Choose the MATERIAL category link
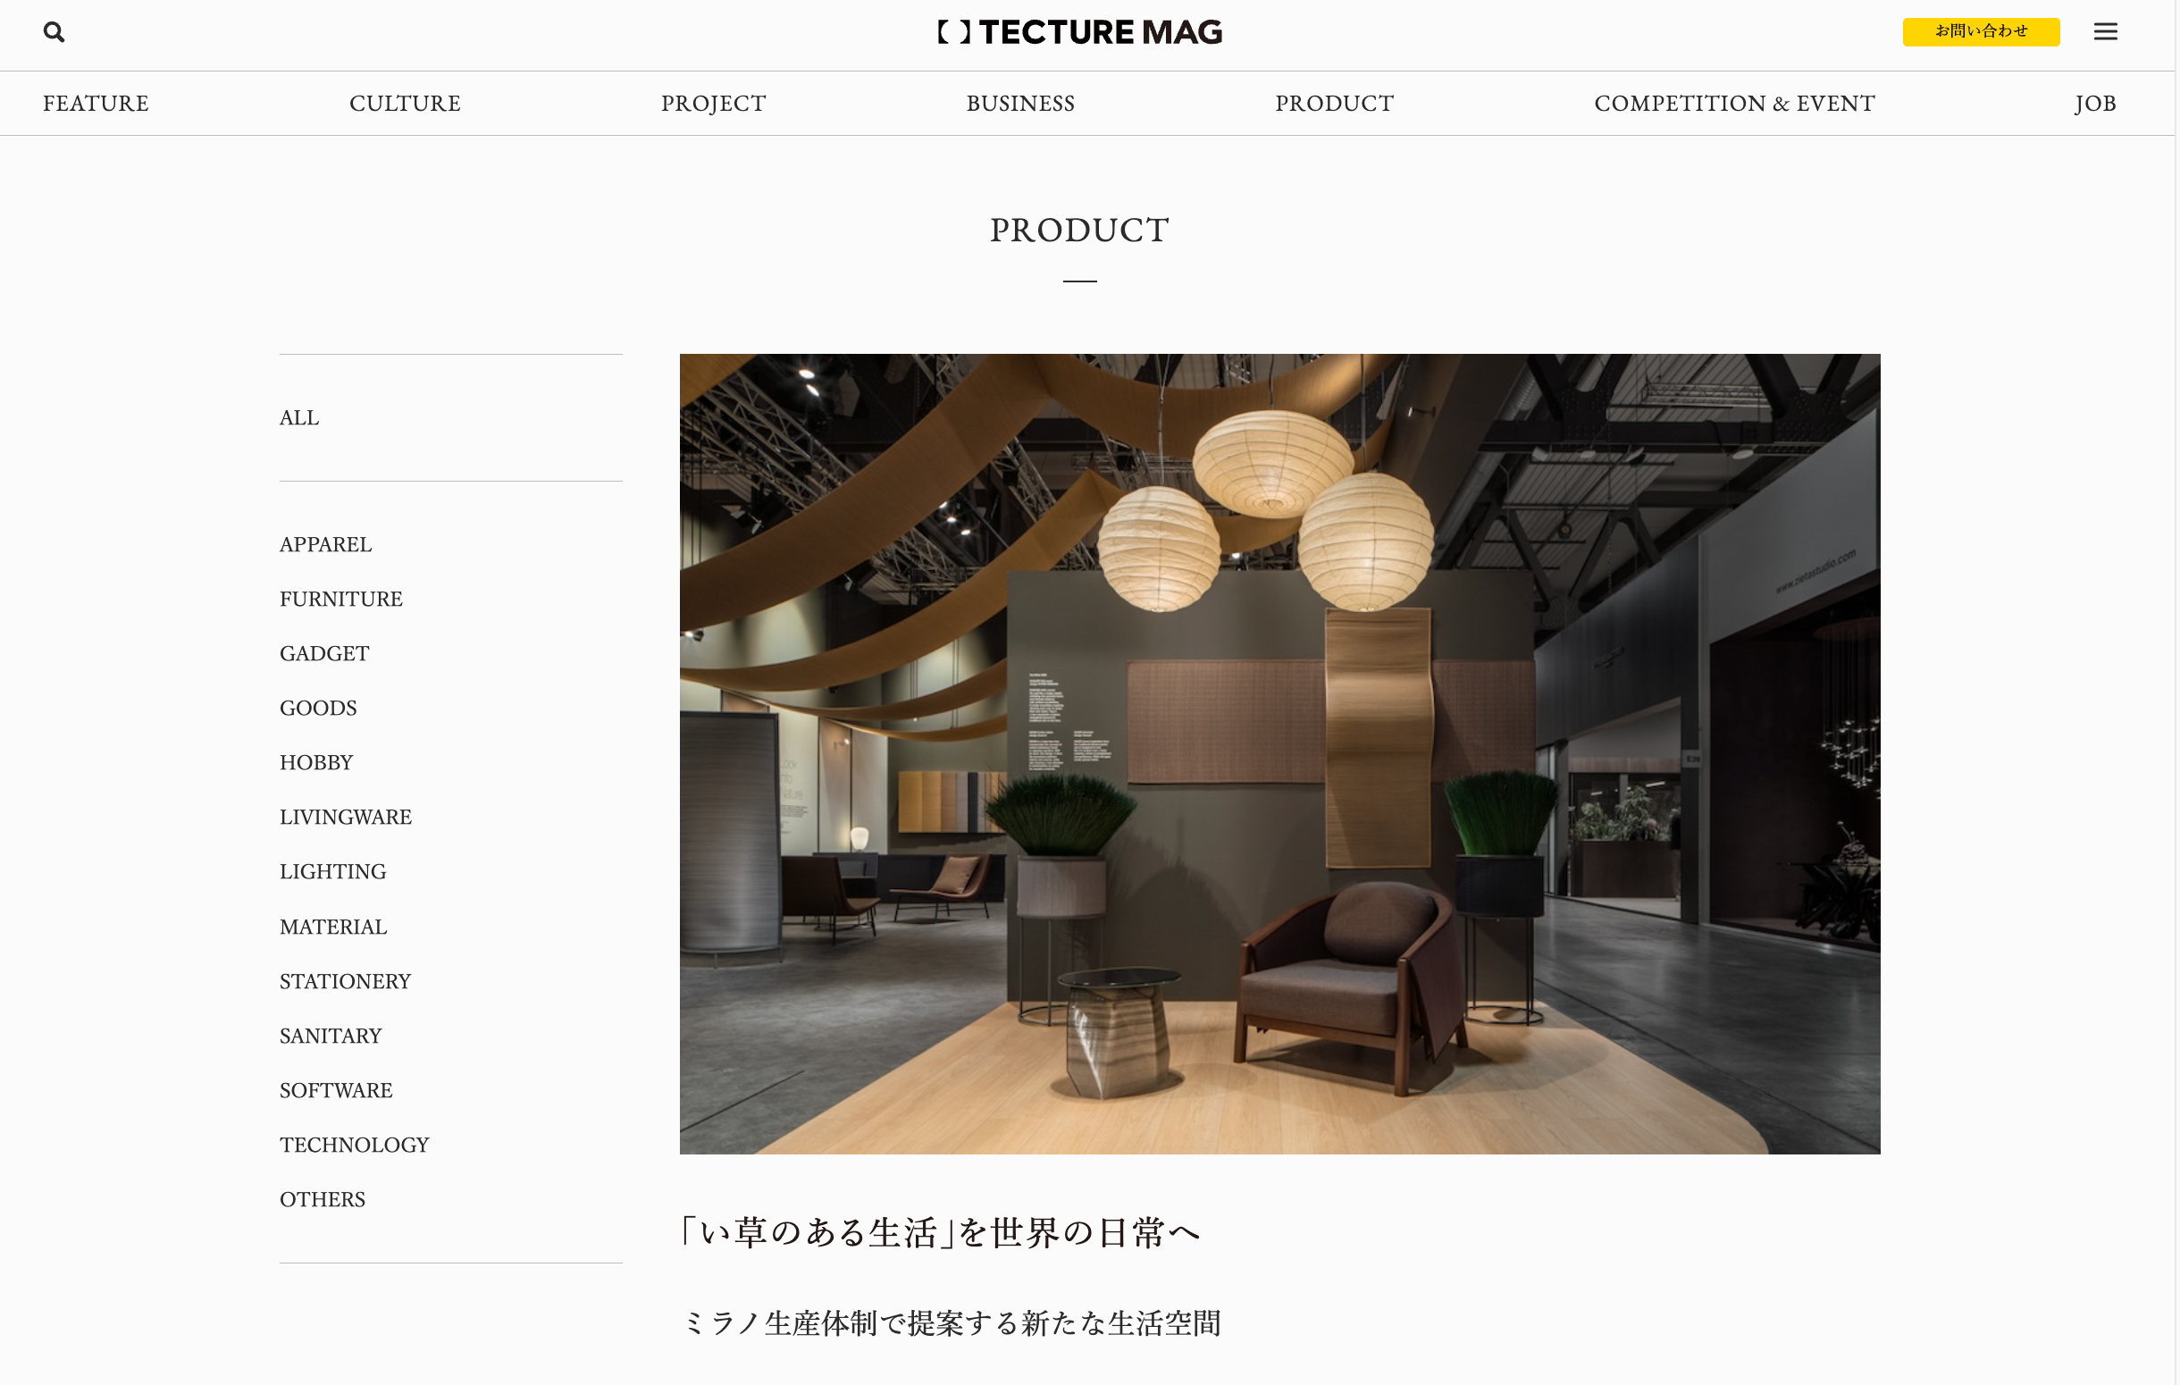This screenshot has width=2180, height=1385. [333, 926]
